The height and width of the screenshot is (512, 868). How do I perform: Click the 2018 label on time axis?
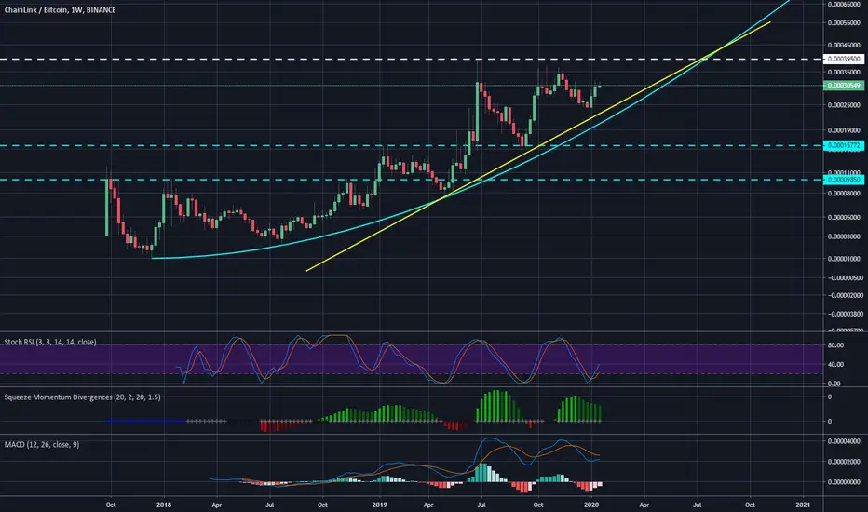click(x=164, y=505)
